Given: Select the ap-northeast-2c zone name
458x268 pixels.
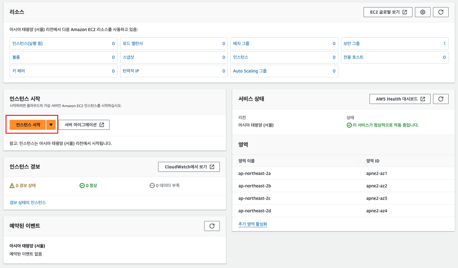Looking at the screenshot, I should point(254,198).
